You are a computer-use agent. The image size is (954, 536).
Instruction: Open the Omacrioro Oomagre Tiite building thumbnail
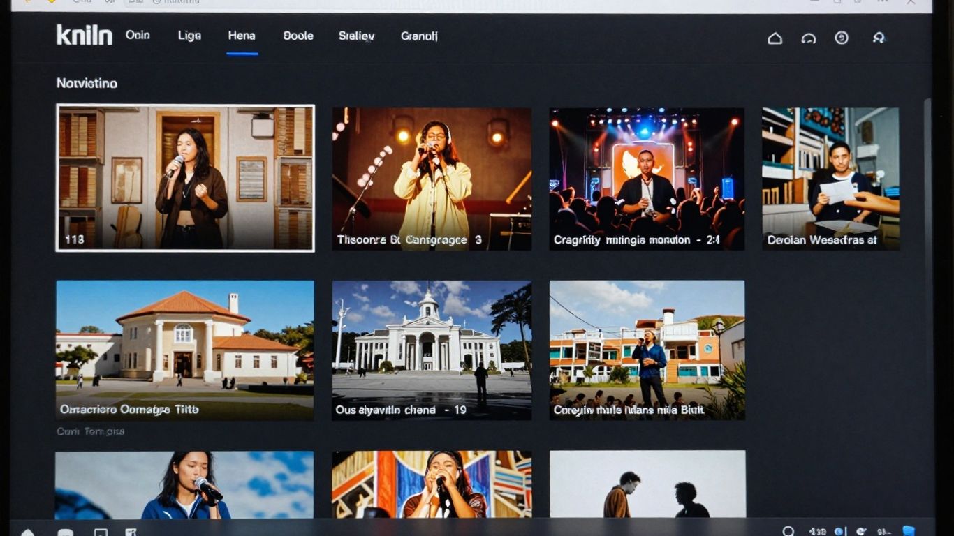(184, 350)
